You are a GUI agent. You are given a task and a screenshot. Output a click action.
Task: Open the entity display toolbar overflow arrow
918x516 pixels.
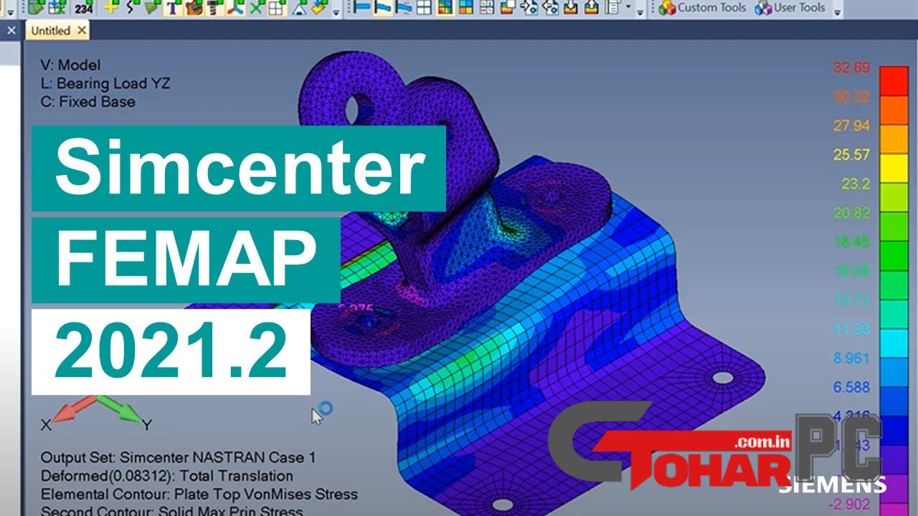point(337,11)
